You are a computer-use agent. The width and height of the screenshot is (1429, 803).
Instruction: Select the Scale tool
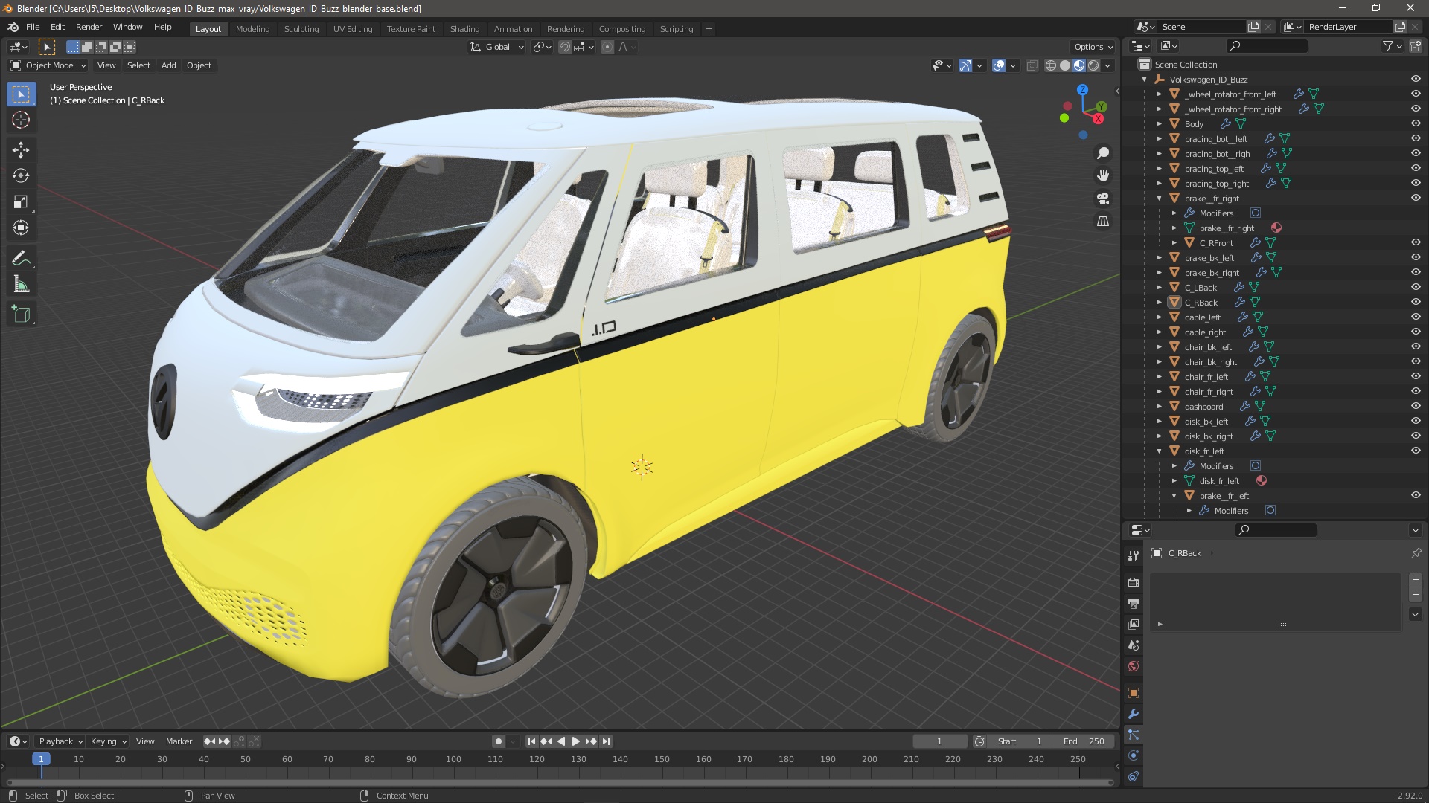tap(21, 202)
